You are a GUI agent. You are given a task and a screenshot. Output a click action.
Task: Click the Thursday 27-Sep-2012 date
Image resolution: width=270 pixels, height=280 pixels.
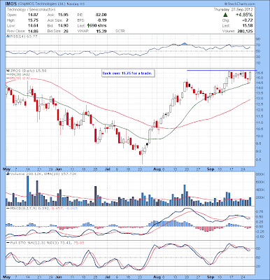click(234, 10)
